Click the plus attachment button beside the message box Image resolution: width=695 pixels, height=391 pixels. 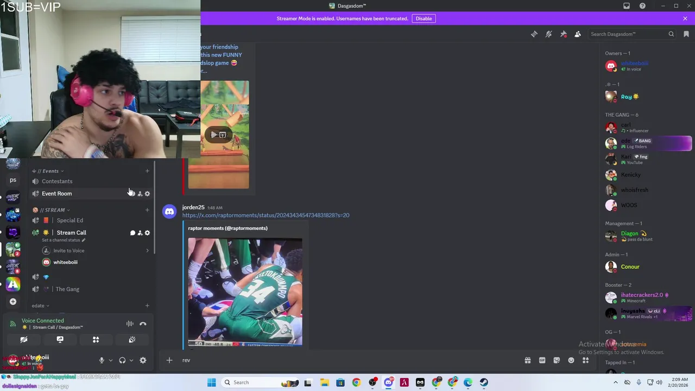(x=169, y=360)
